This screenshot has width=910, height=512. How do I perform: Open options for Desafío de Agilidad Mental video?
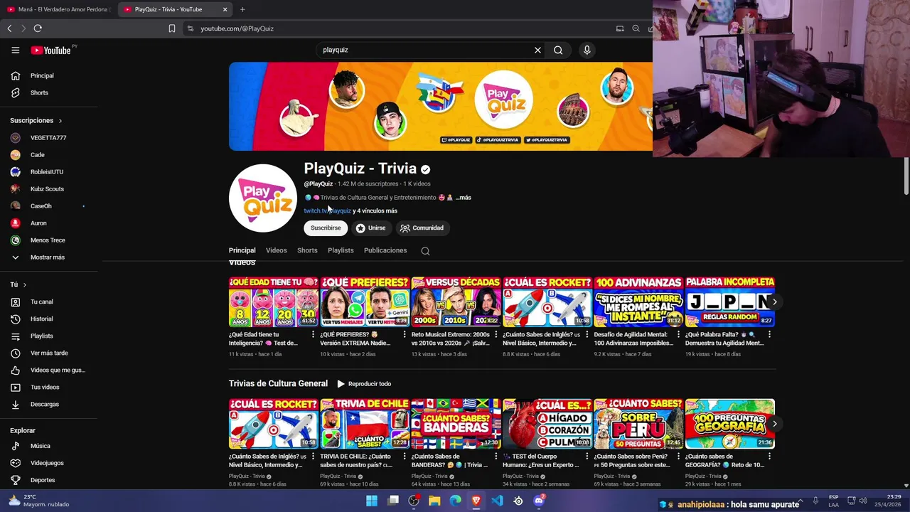(x=678, y=334)
